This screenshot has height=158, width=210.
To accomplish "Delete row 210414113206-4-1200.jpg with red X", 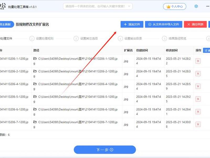I will click(198, 86).
